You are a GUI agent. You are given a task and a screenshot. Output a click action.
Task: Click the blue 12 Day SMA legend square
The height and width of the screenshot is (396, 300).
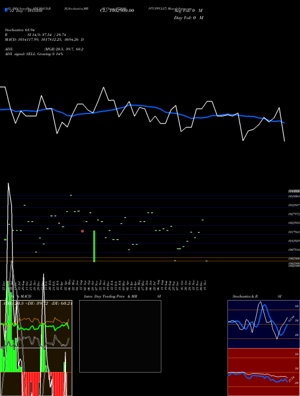point(6,10)
